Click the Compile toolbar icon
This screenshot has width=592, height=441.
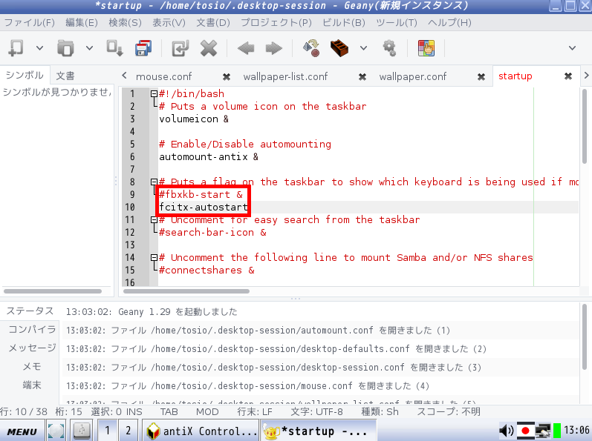[311, 48]
